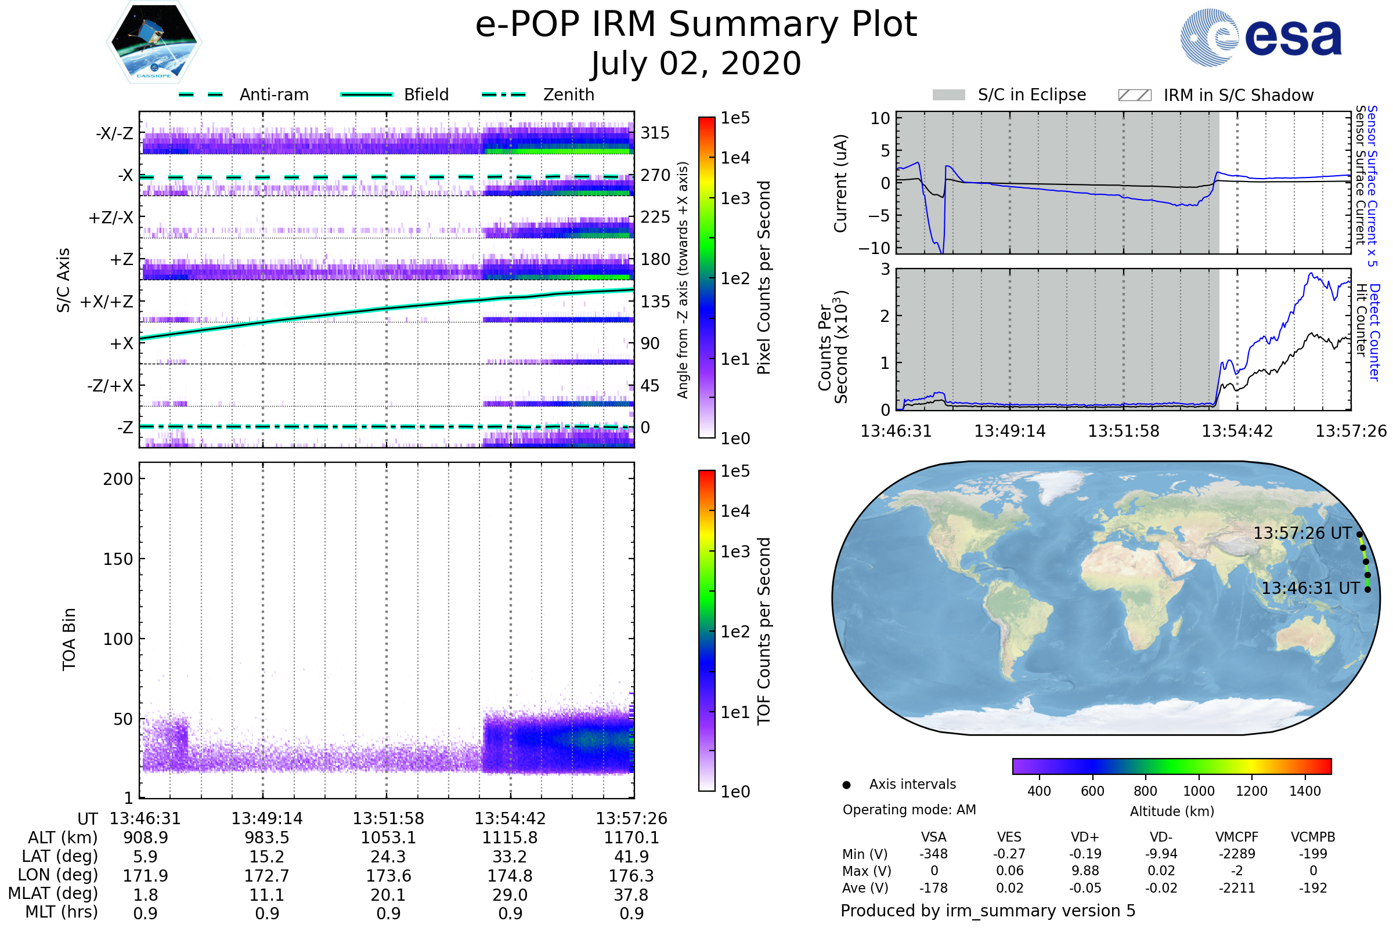Viewport: 1393px width, 928px height.
Task: Click the Produced by irm_summary version 5 text
Action: coord(987,910)
